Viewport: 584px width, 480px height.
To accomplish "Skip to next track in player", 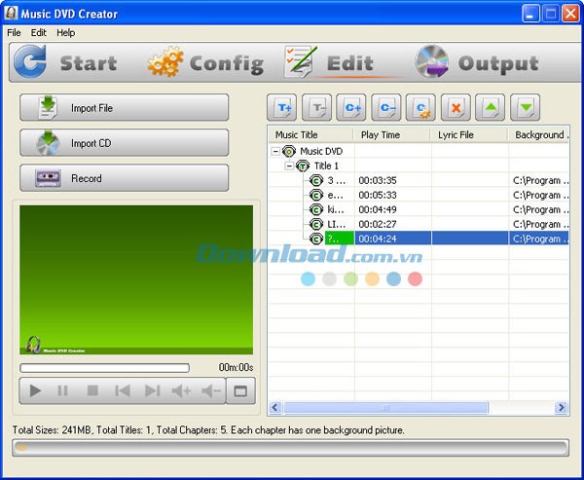I will point(152,391).
